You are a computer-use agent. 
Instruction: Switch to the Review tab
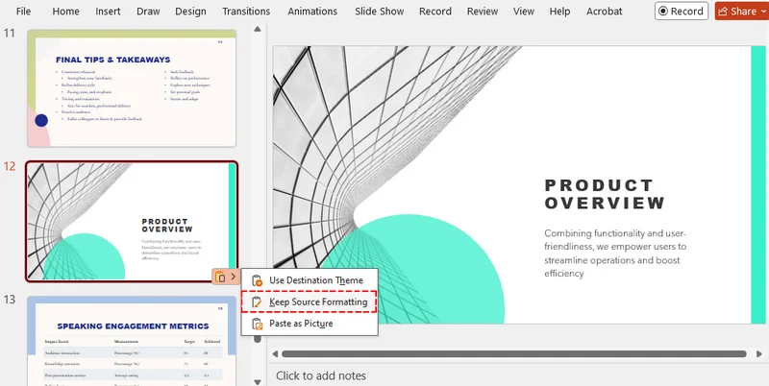[x=483, y=11]
